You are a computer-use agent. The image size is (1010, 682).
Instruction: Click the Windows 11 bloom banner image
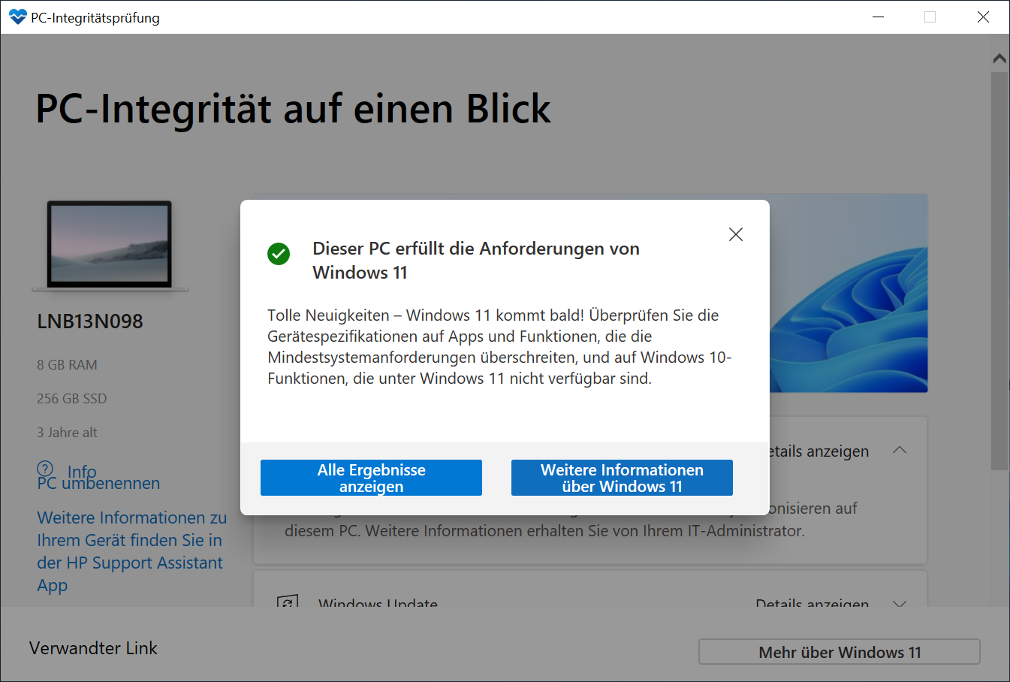point(849,293)
